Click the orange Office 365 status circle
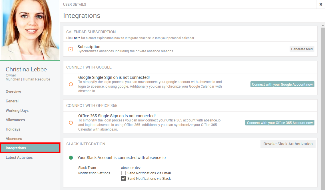The height and width of the screenshot is (190, 325). (x=71, y=123)
